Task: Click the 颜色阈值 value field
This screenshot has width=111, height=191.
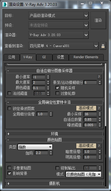Action: pos(39,88)
